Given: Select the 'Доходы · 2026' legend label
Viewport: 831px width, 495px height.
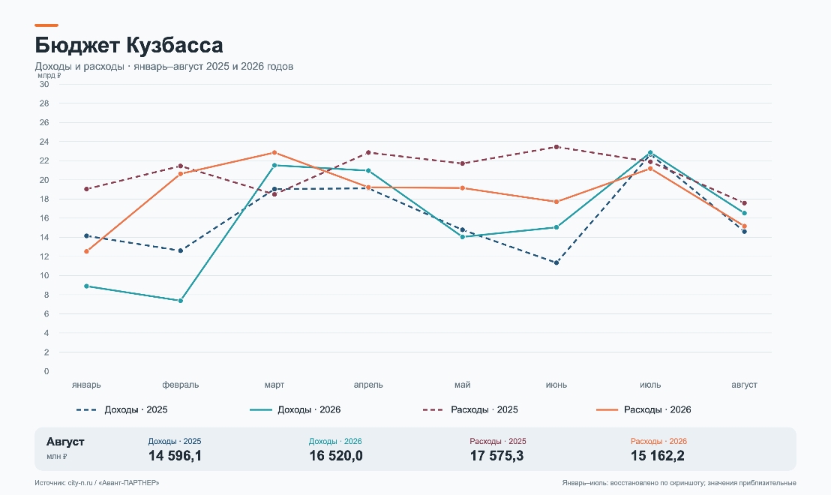Looking at the screenshot, I should coord(309,409).
